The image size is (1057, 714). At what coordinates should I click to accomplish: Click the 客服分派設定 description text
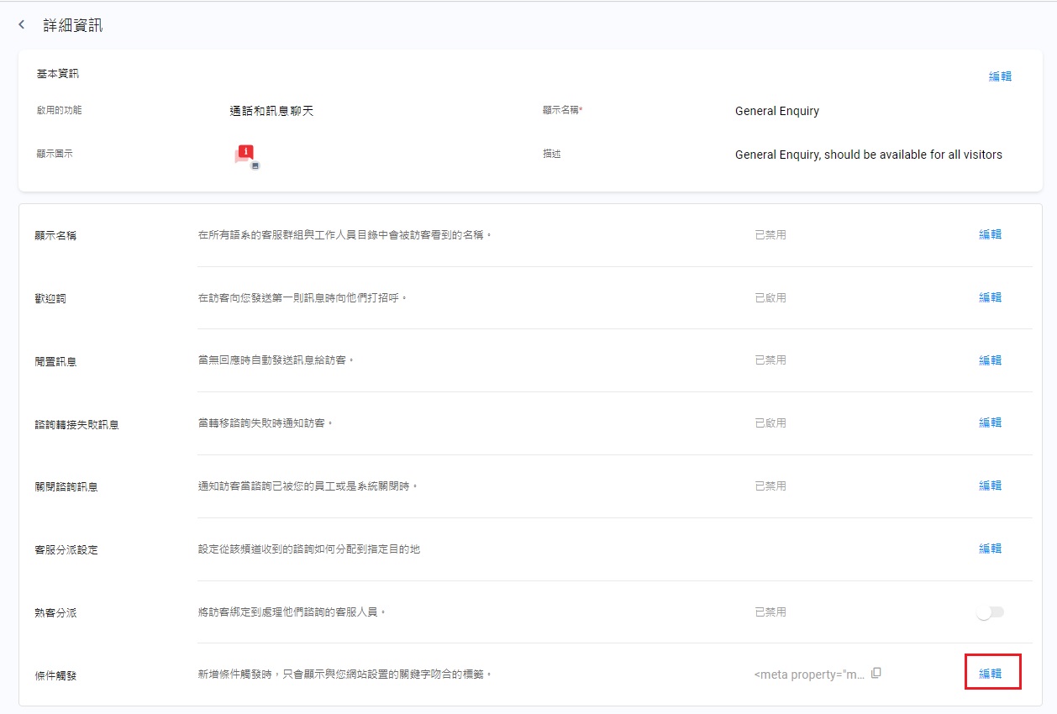click(x=308, y=549)
